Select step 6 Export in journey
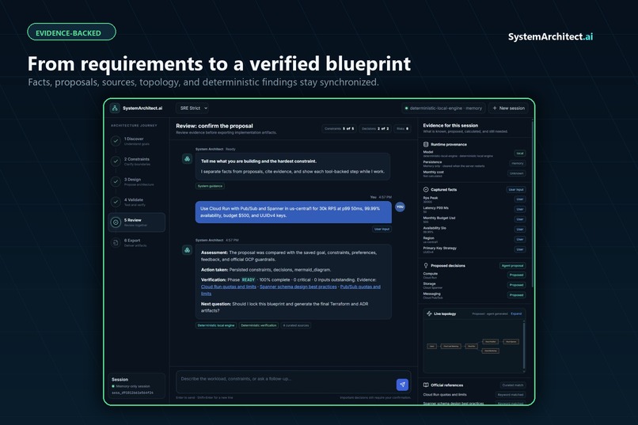Screen dimensions: 638x425 click(x=137, y=243)
